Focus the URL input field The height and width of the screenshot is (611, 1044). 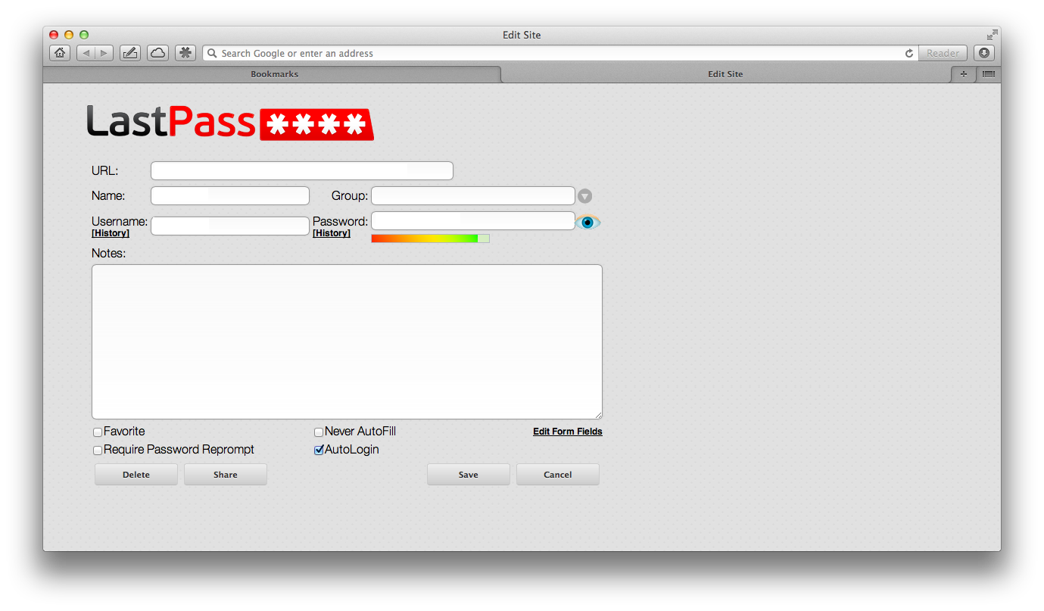[302, 170]
